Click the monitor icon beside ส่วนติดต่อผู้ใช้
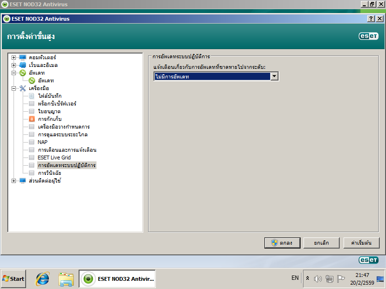386x289 pixels. coord(23,181)
